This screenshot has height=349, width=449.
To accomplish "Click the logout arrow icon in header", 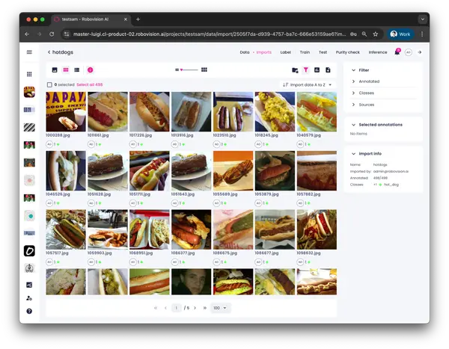I will coord(420,52).
